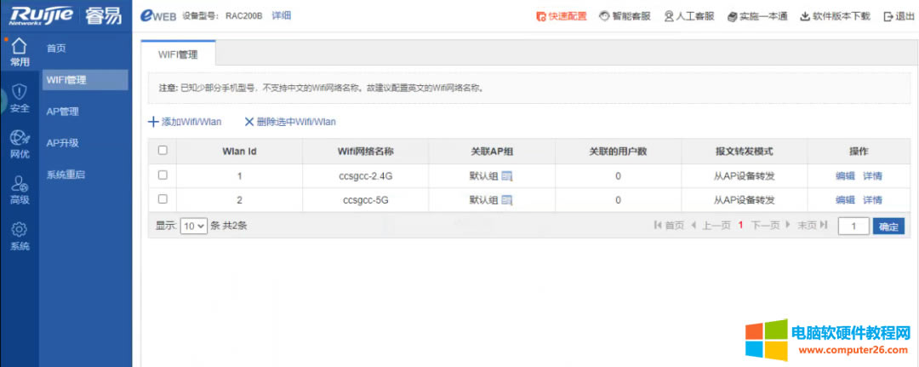The height and width of the screenshot is (367, 919).
Task: Open the 显示 rows-per-page dropdown
Action: click(193, 226)
